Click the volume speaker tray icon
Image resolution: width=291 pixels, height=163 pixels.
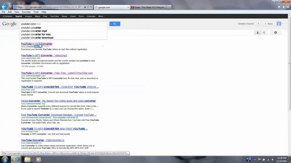(x=272, y=159)
